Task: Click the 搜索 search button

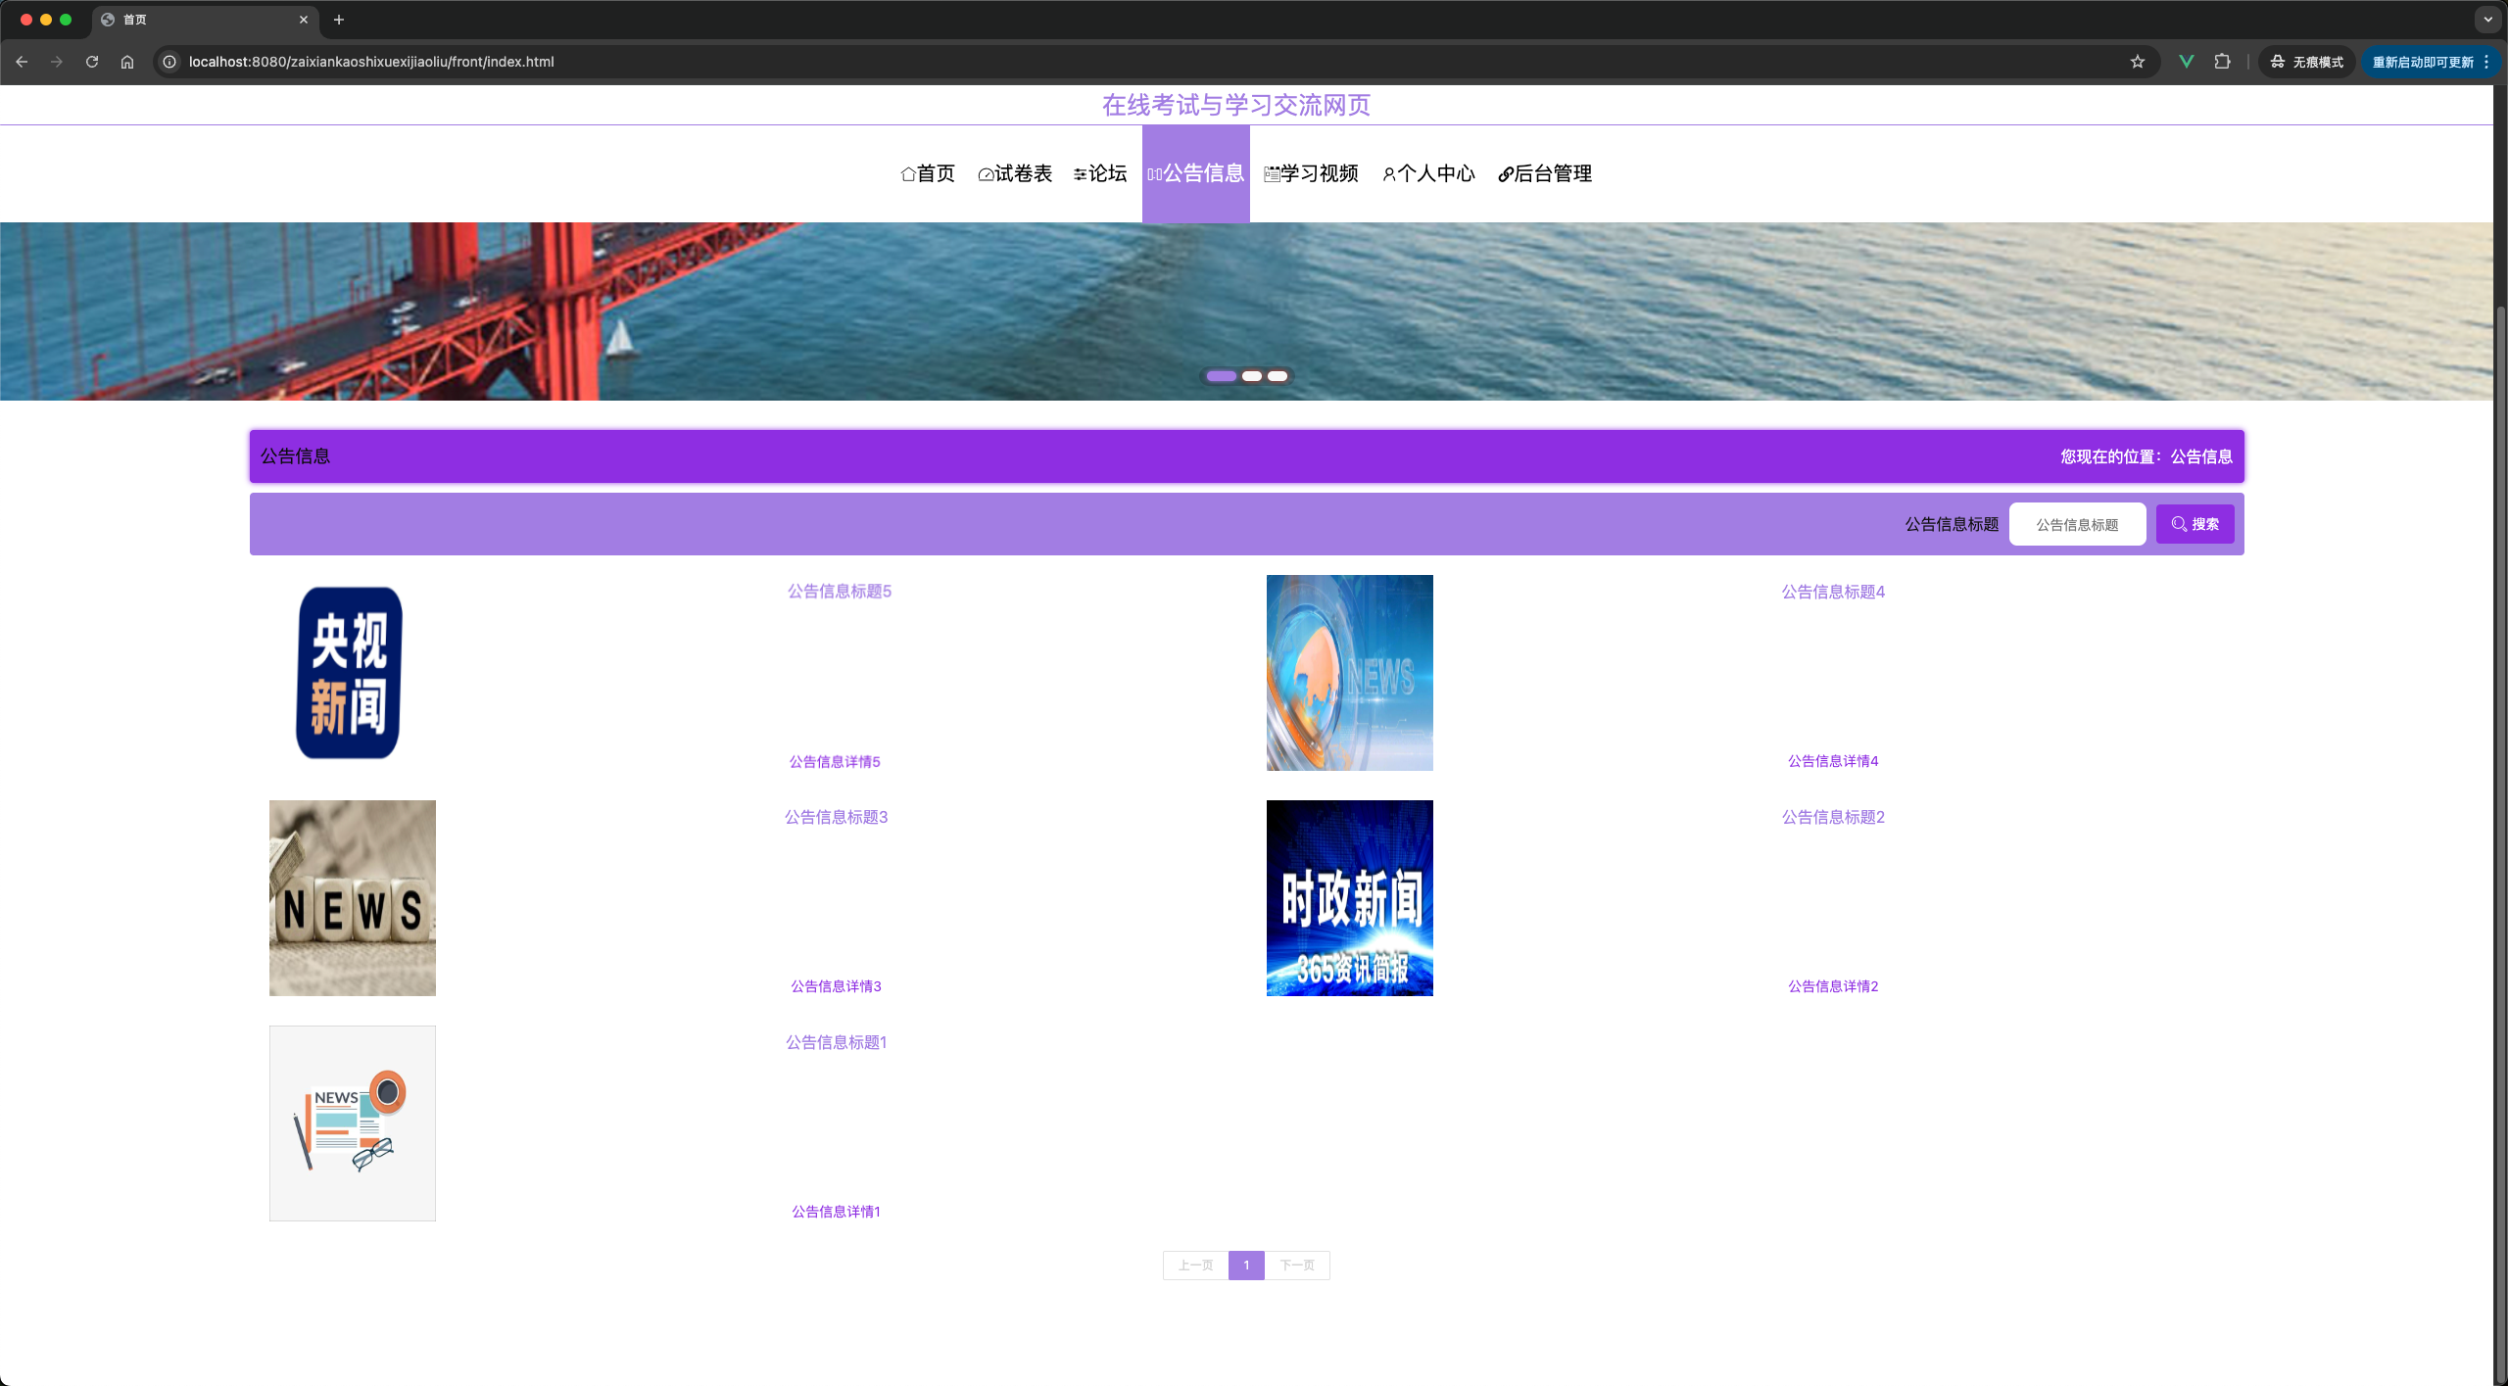Action: pos(2194,524)
